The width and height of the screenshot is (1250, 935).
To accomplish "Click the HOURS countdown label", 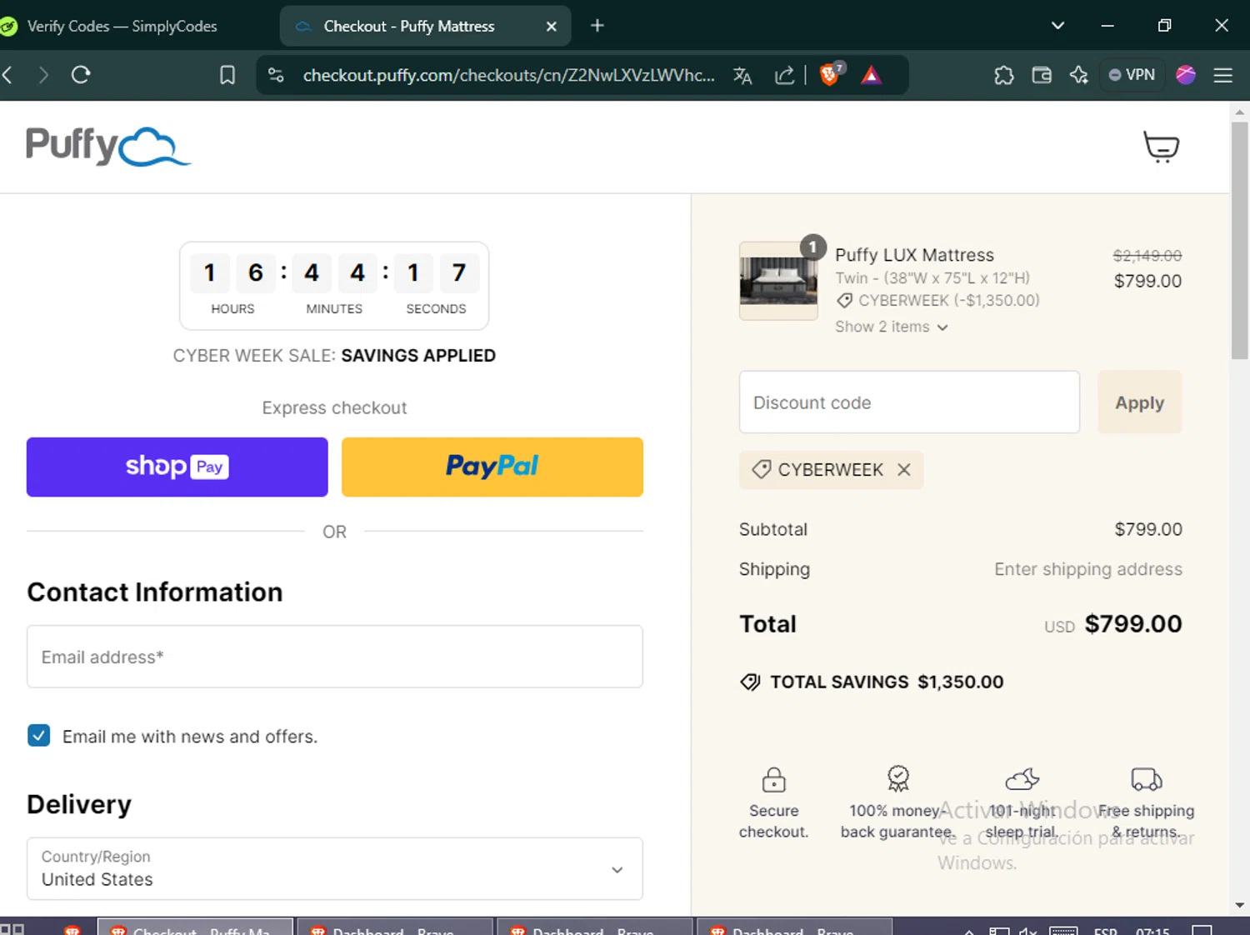I will point(232,308).
